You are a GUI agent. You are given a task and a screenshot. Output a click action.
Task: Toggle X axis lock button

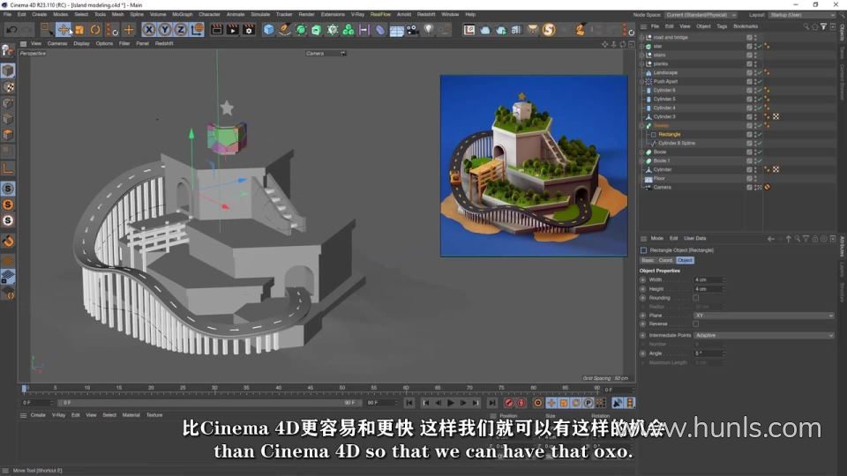(x=149, y=30)
